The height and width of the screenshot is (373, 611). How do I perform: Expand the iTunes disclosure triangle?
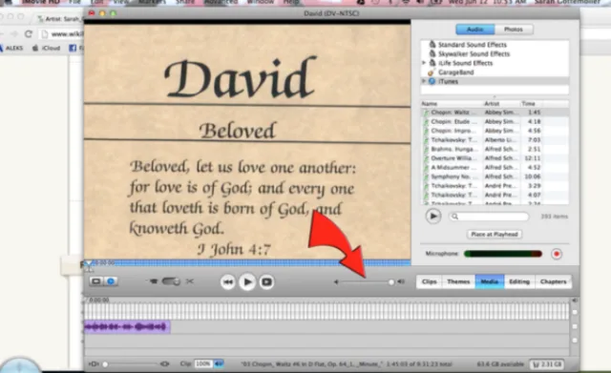coord(424,81)
